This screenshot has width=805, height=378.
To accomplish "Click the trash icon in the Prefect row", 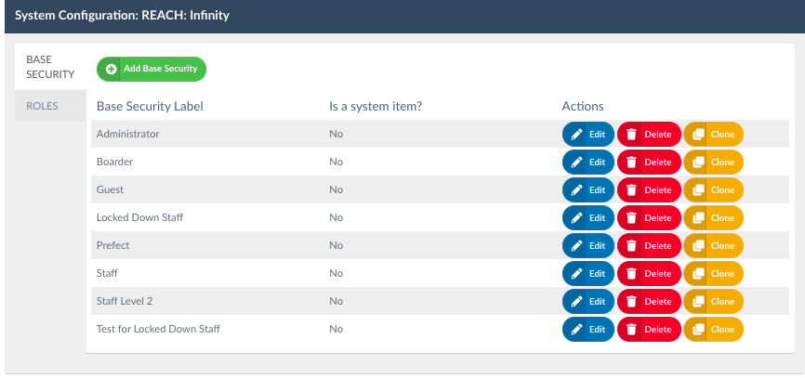I will click(631, 246).
